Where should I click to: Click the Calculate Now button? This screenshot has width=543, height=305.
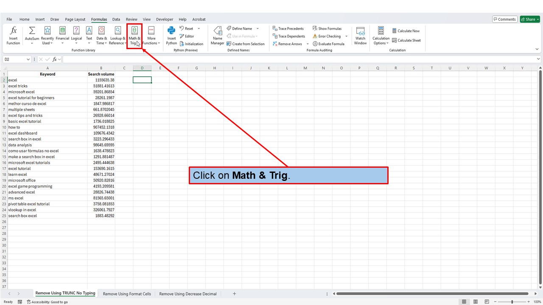[x=406, y=30]
